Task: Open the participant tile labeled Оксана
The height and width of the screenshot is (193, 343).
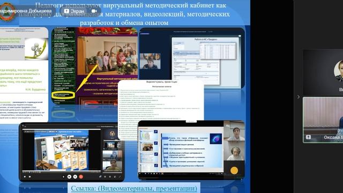Action: [x=323, y=120]
